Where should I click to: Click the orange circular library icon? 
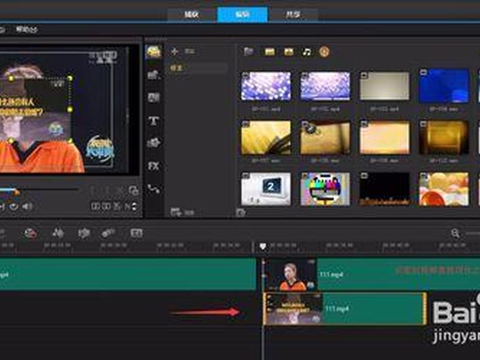click(x=324, y=52)
